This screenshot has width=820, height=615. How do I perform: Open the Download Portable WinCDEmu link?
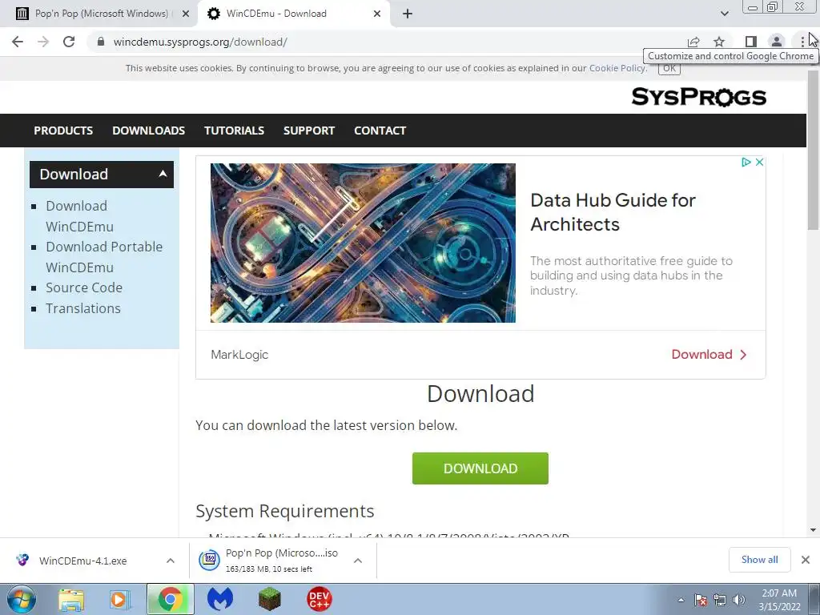pos(104,257)
